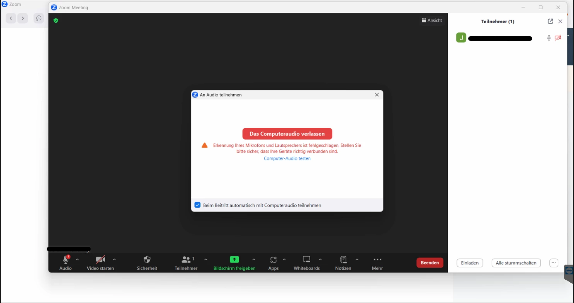Viewport: 574px width, 303px height.
Task: Open the Apps toolbar icon
Action: tap(273, 259)
